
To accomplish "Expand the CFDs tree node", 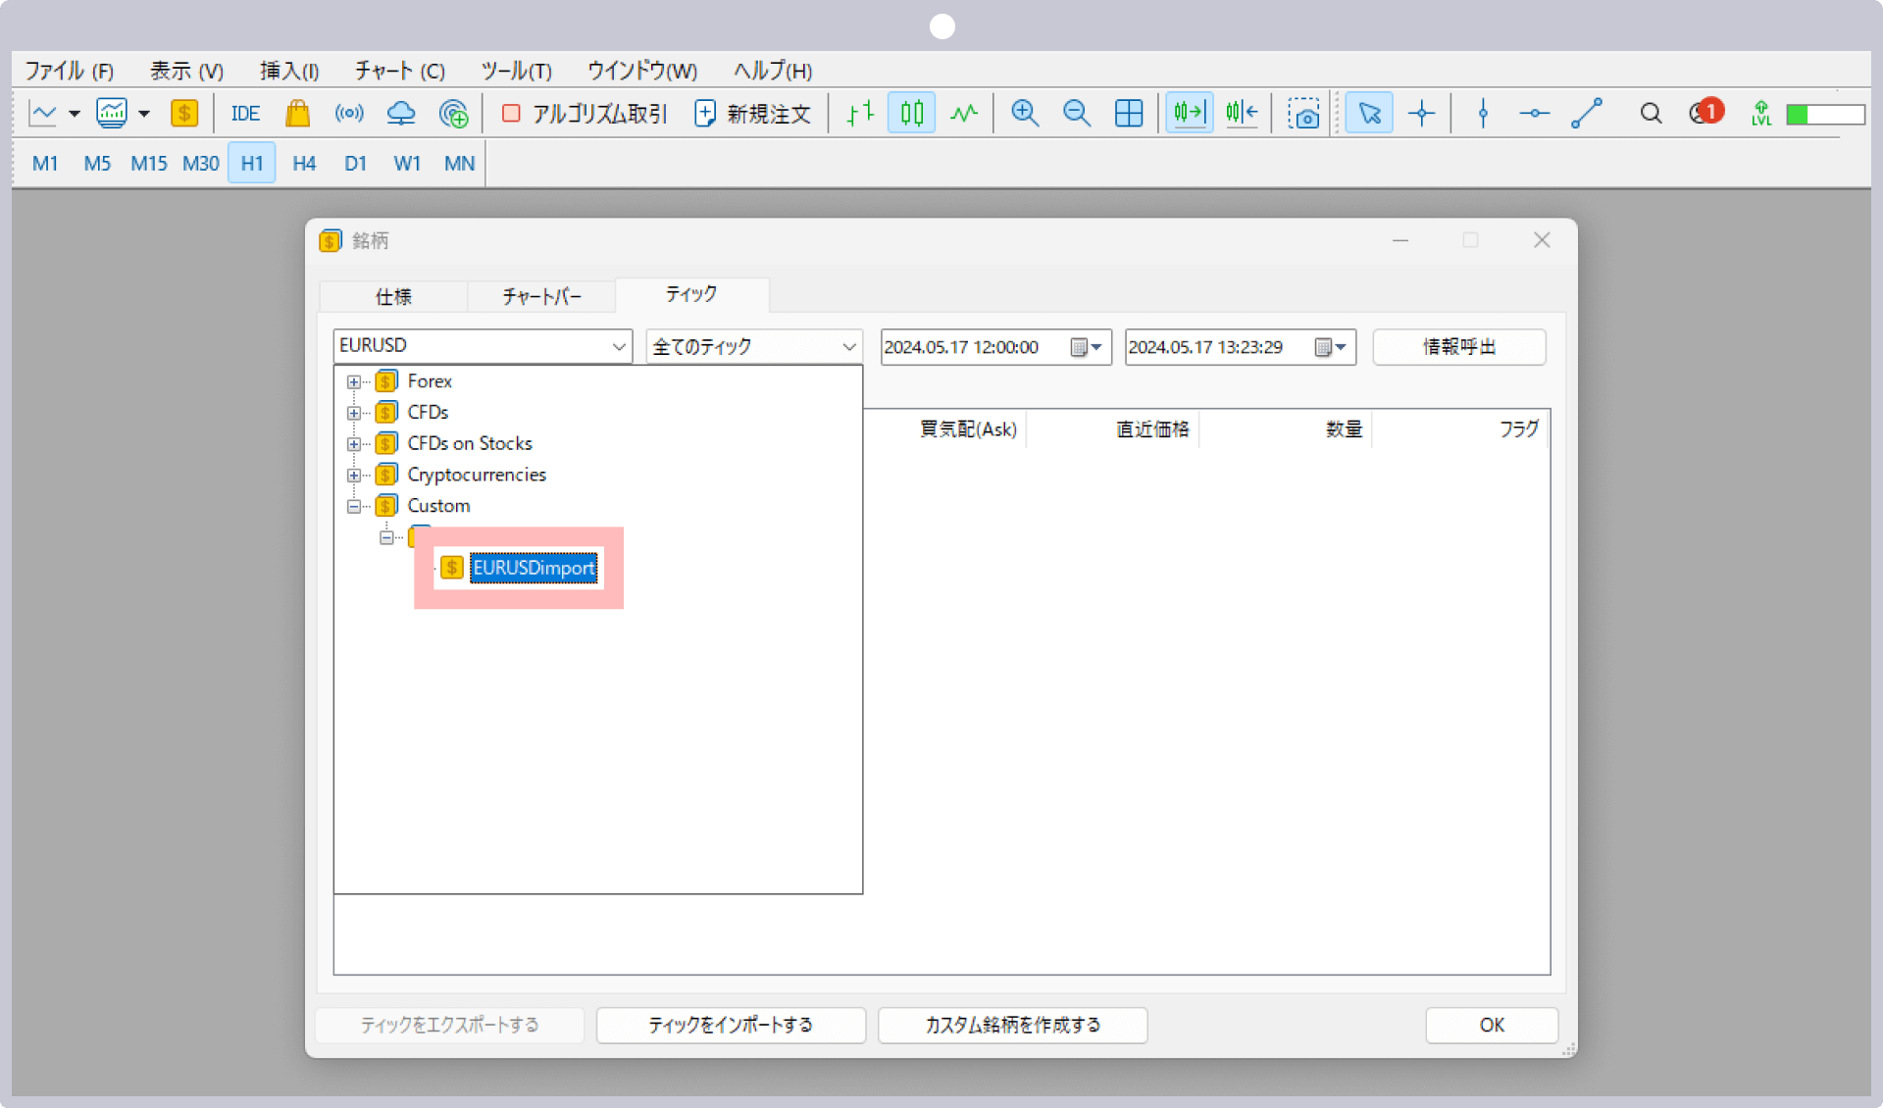I will pyautogui.click(x=354, y=413).
